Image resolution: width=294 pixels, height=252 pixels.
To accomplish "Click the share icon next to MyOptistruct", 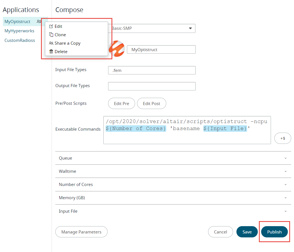I will (x=39, y=21).
